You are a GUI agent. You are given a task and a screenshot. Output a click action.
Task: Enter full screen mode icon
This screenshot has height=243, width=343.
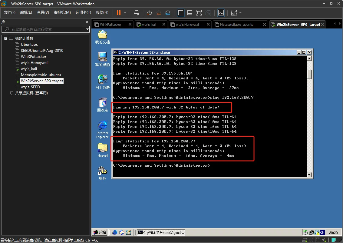[x=199, y=13]
